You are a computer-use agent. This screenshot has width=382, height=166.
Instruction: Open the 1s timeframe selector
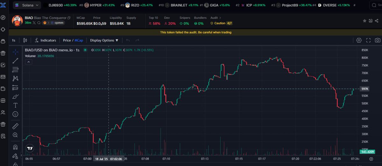pyautogui.click(x=14, y=40)
